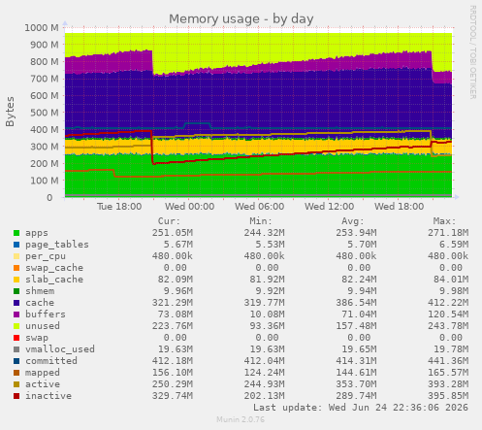
Task: Click the 'Wed 18:00' x-axis label
Action: pos(399,207)
